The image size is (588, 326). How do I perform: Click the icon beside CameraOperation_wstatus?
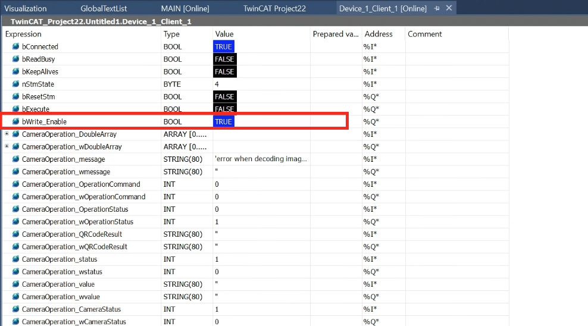(x=15, y=272)
